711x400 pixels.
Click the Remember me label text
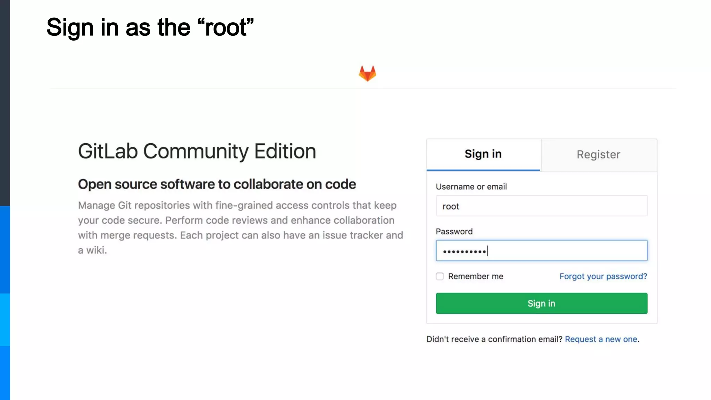tap(475, 276)
